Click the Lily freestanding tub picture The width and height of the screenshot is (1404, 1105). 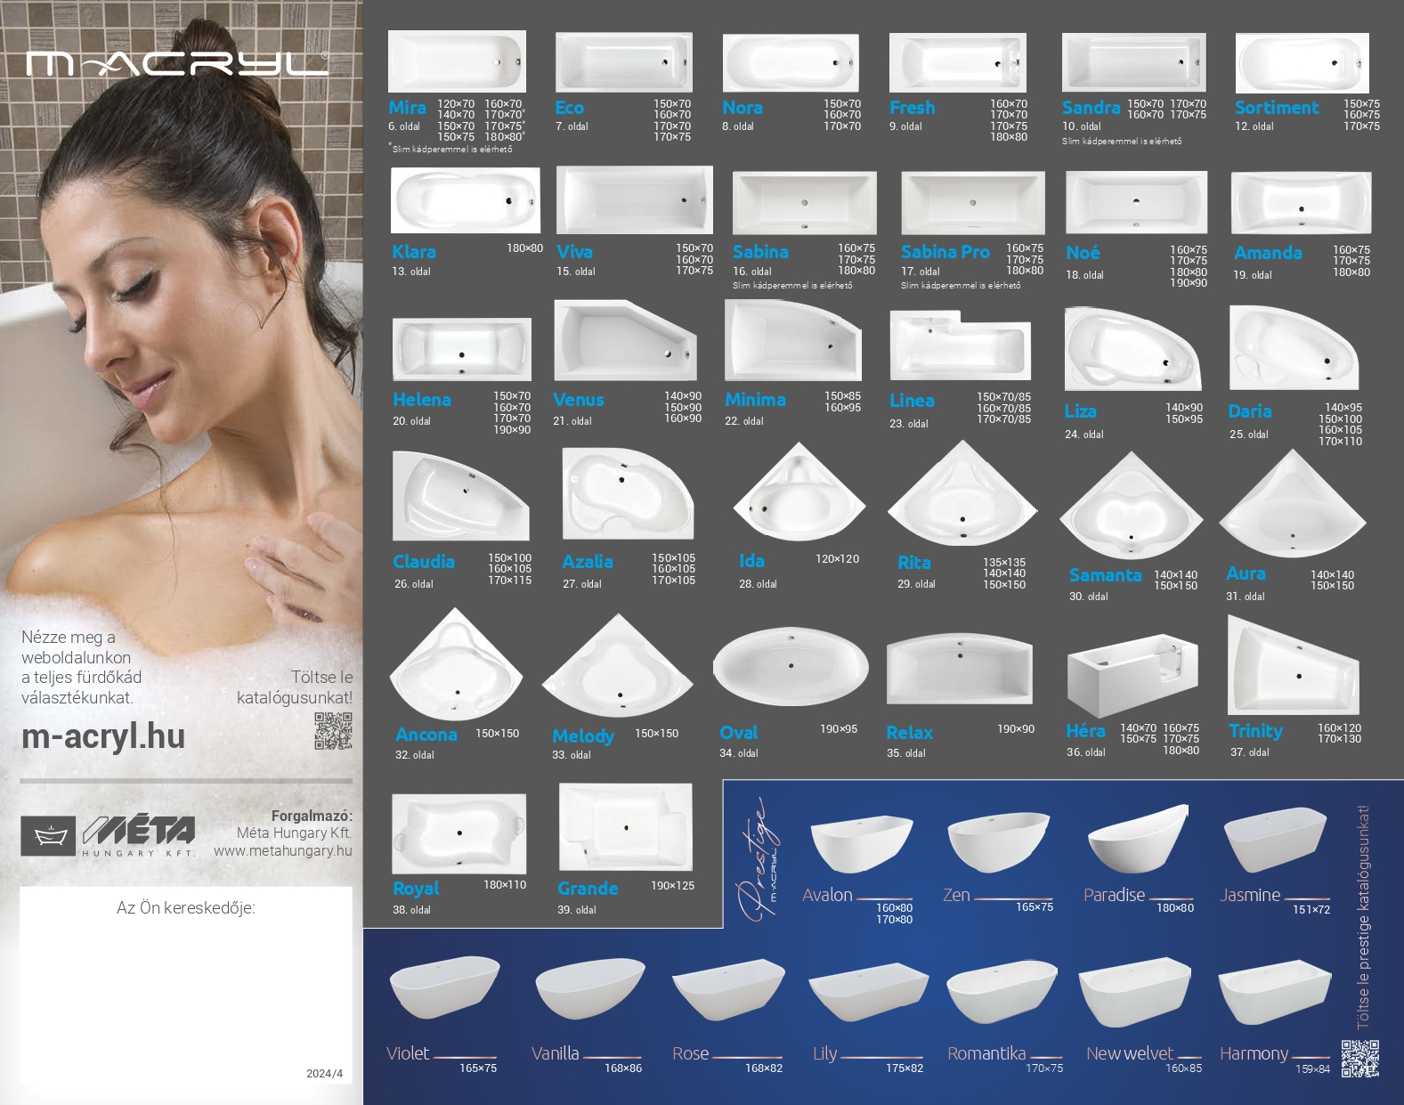[868, 992]
